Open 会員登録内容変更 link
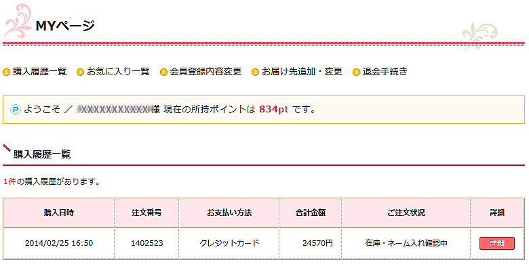 [205, 72]
